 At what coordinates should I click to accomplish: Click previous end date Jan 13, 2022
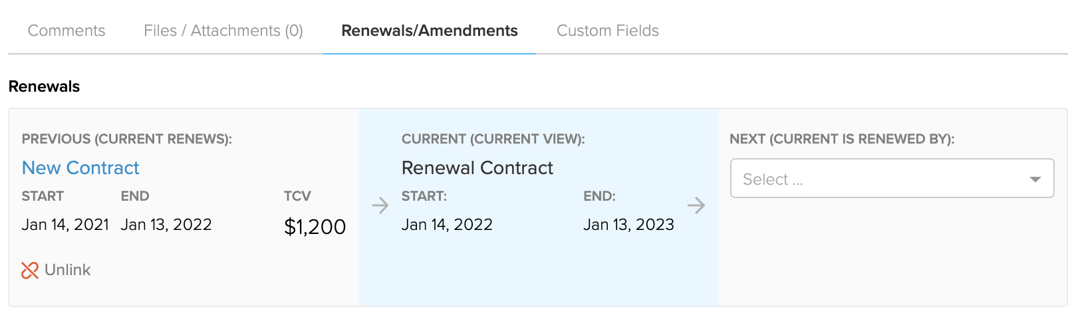166,225
